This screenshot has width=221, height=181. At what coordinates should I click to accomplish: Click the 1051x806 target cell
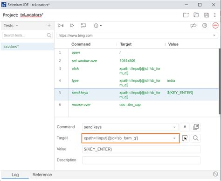pos(127,61)
